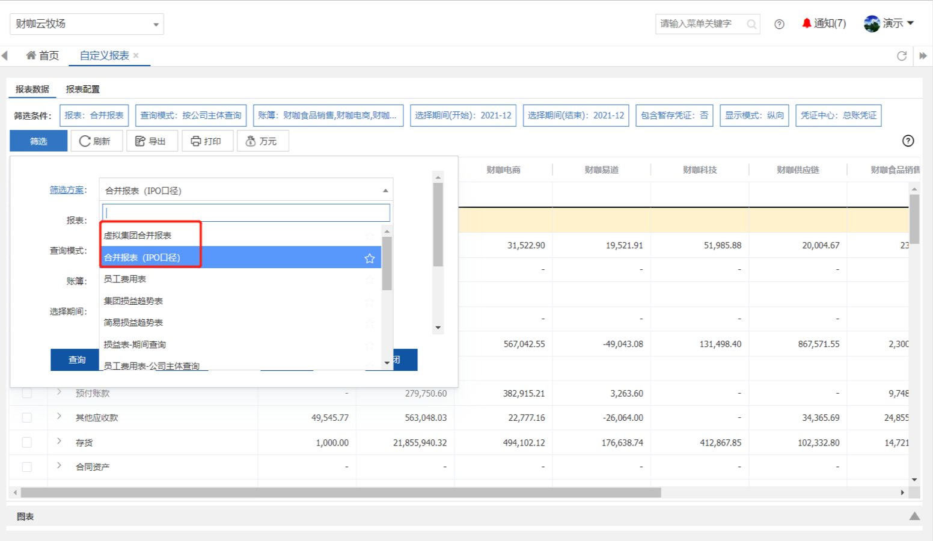
Task: Tick the checkbox for 存货 row
Action: click(26, 442)
